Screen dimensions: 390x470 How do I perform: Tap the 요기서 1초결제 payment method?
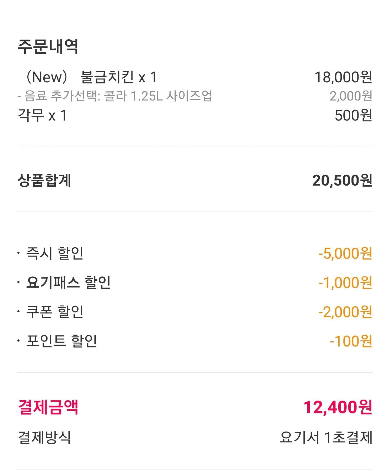326,437
